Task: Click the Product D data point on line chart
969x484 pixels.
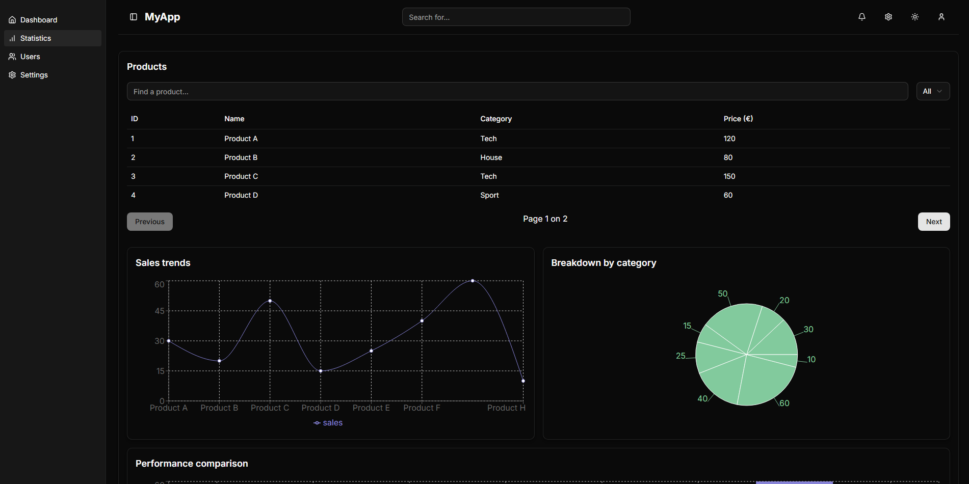Action: point(321,371)
